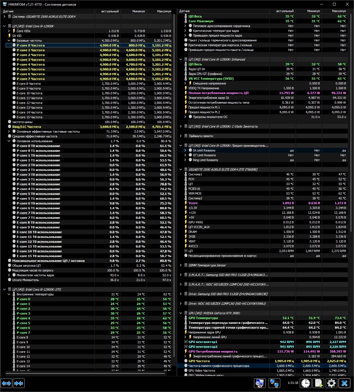
Task: Click the clock icon beside GPU Частота
Action: point(186,361)
